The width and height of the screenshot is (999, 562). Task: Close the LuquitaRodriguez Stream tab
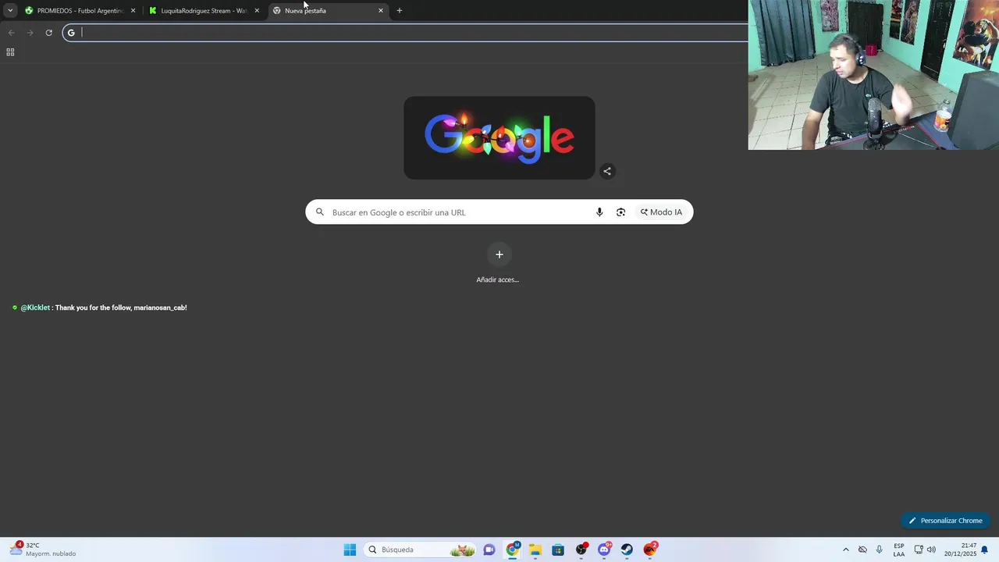point(257,10)
